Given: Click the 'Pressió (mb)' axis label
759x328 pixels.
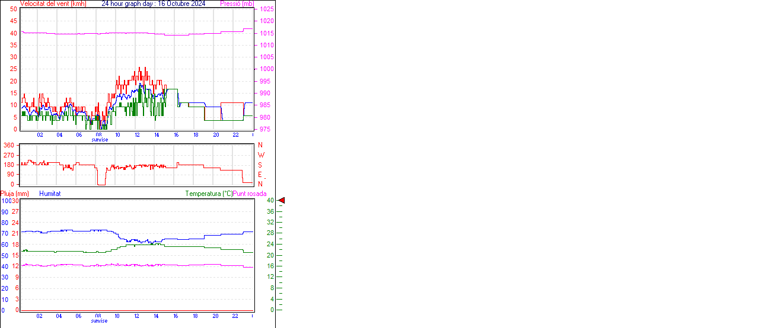Looking at the screenshot, I should (237, 4).
